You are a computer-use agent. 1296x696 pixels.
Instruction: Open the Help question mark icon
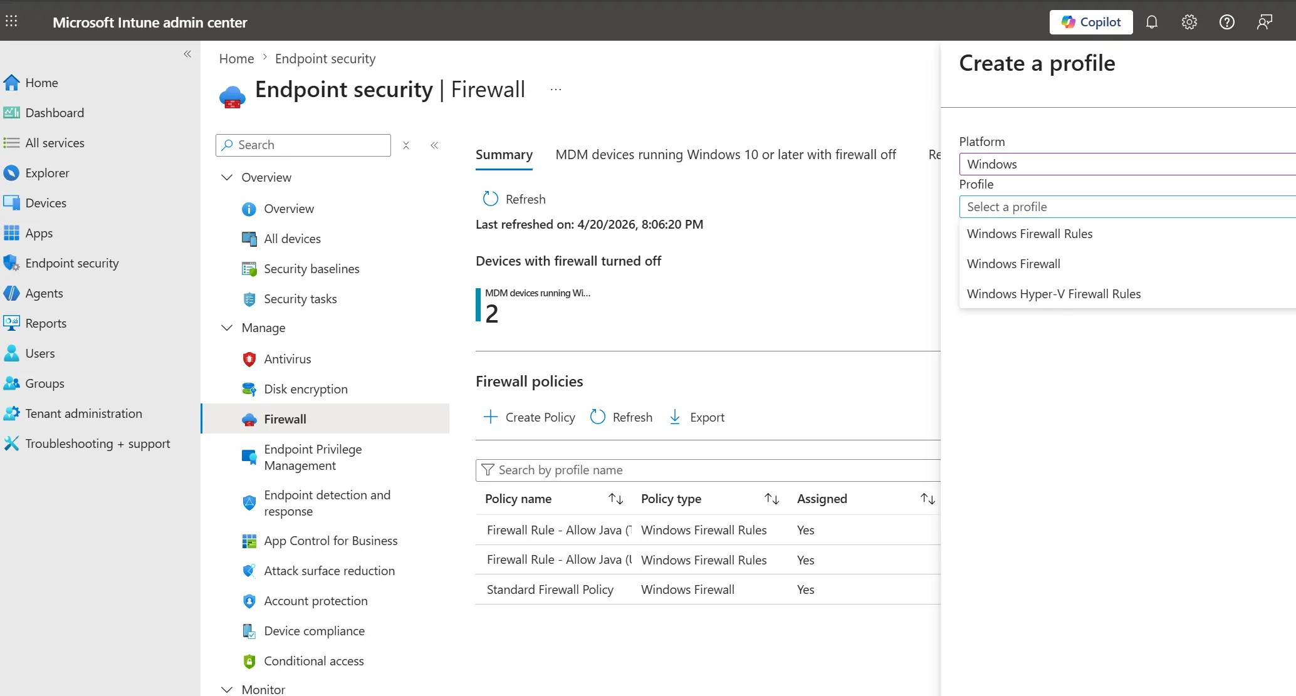pos(1226,22)
